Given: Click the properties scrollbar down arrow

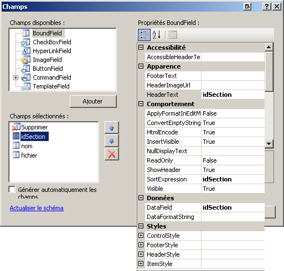Looking at the screenshot, I should pos(269,143).
